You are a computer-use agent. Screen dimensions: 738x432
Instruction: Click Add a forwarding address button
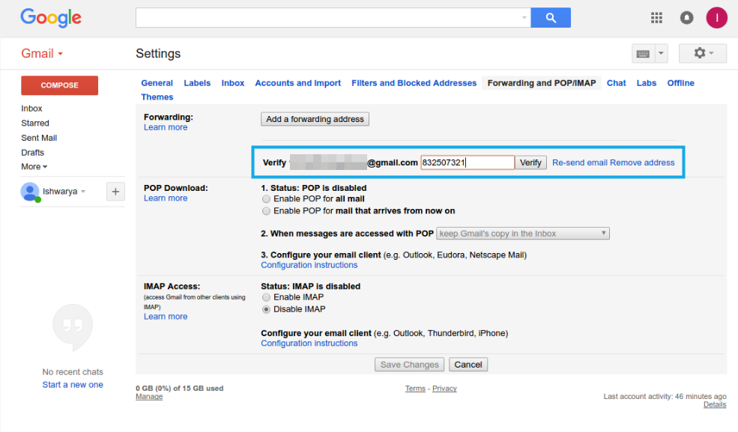[x=315, y=119]
